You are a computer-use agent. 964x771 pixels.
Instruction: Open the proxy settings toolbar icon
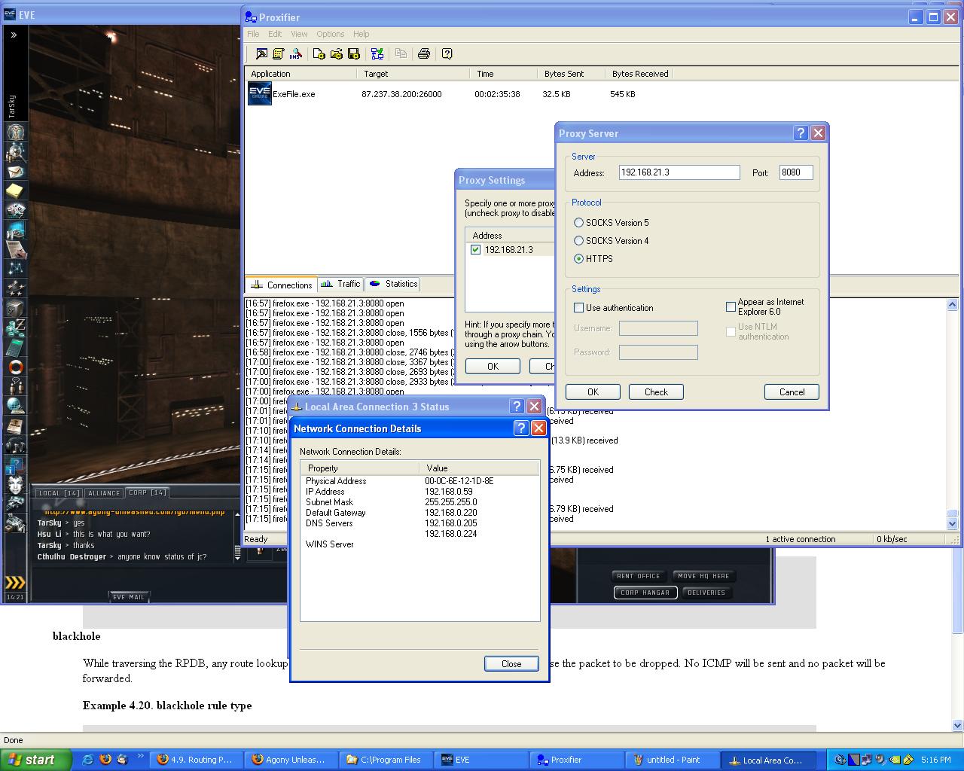pos(261,54)
